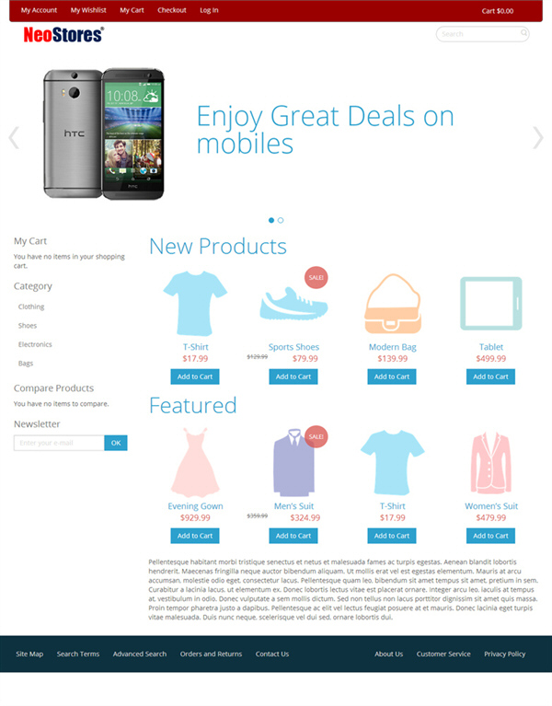Screen dimensions: 552x706
Task: Advance carousel with right arrow
Action: [x=538, y=137]
